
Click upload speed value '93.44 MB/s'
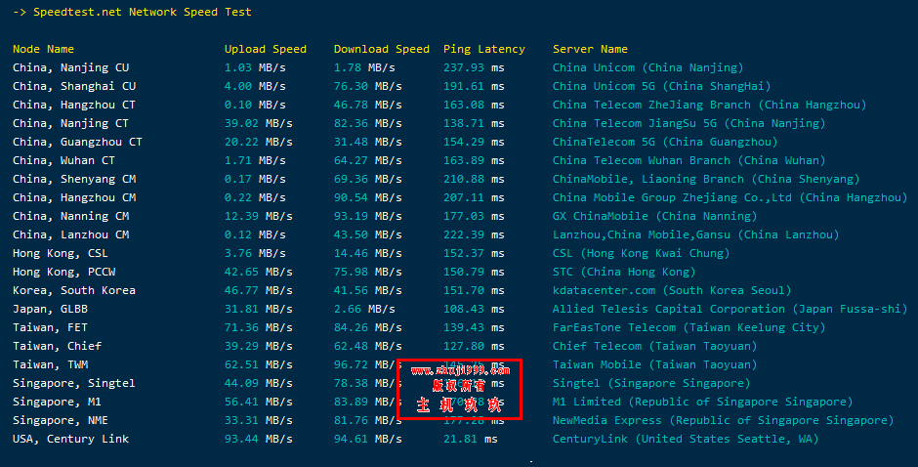click(259, 439)
